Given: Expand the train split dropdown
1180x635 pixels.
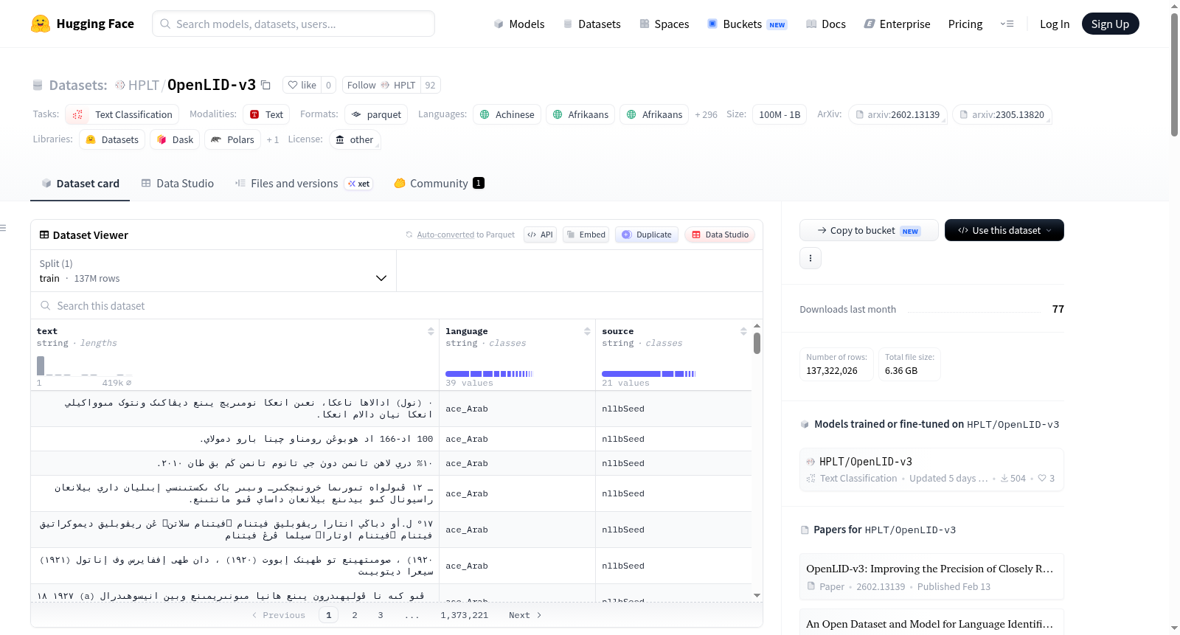Looking at the screenshot, I should pos(213,271).
